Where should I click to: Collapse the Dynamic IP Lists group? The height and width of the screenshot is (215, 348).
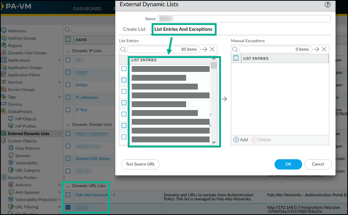point(68,51)
